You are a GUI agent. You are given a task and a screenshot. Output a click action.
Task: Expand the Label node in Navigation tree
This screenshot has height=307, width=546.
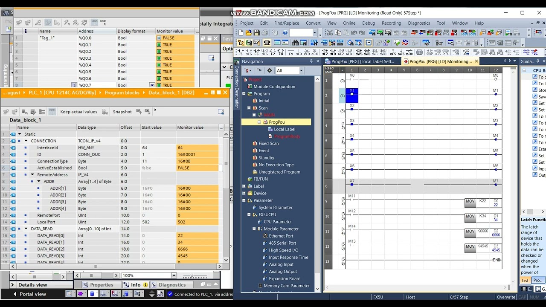coord(244,186)
